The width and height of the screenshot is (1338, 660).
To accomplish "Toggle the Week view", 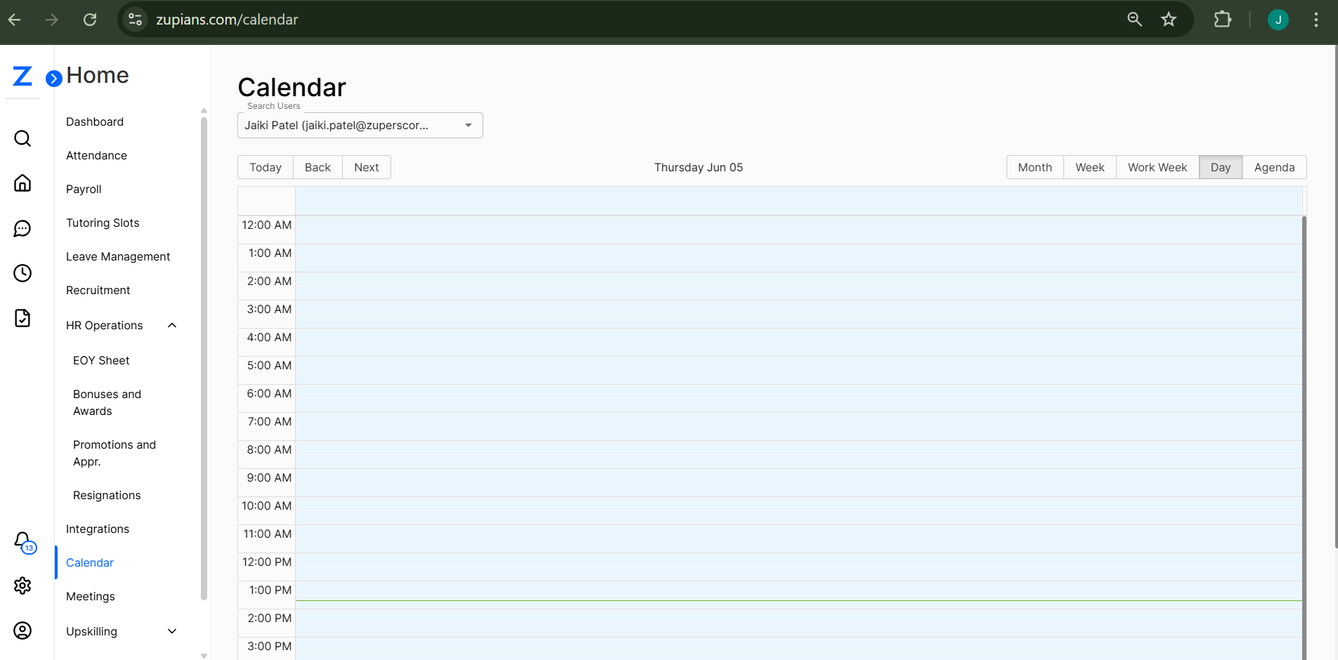I will (1089, 167).
